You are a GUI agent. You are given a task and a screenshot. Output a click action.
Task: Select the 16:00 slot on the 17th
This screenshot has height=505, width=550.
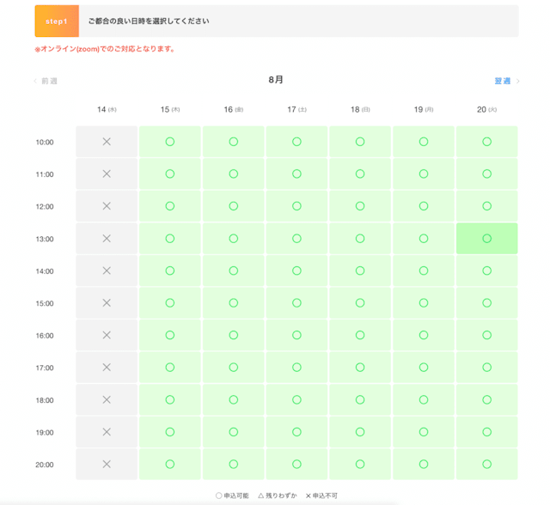click(296, 335)
